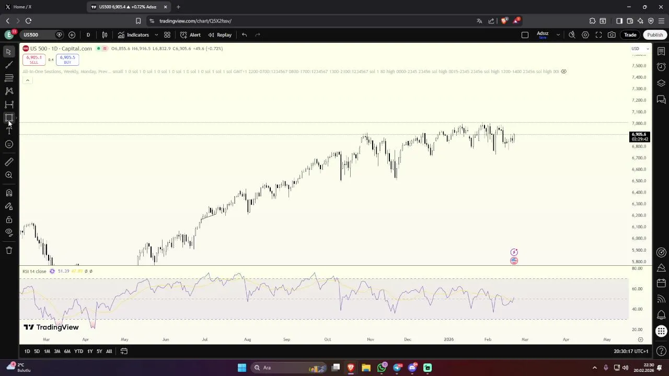Select the trend line drawing tool
Viewport: 669px width, 376px height.
click(x=9, y=65)
